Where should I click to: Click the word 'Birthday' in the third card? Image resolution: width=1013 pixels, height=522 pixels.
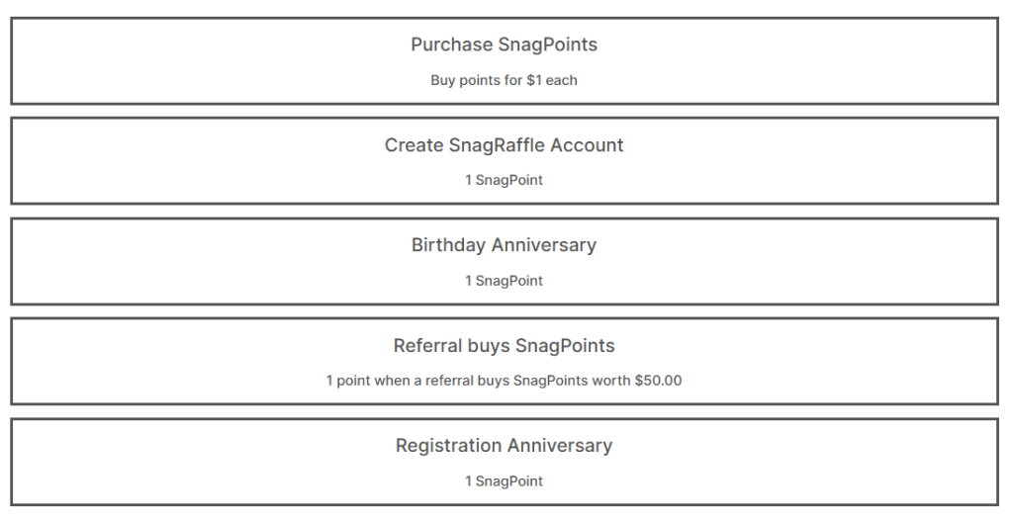[x=448, y=245]
